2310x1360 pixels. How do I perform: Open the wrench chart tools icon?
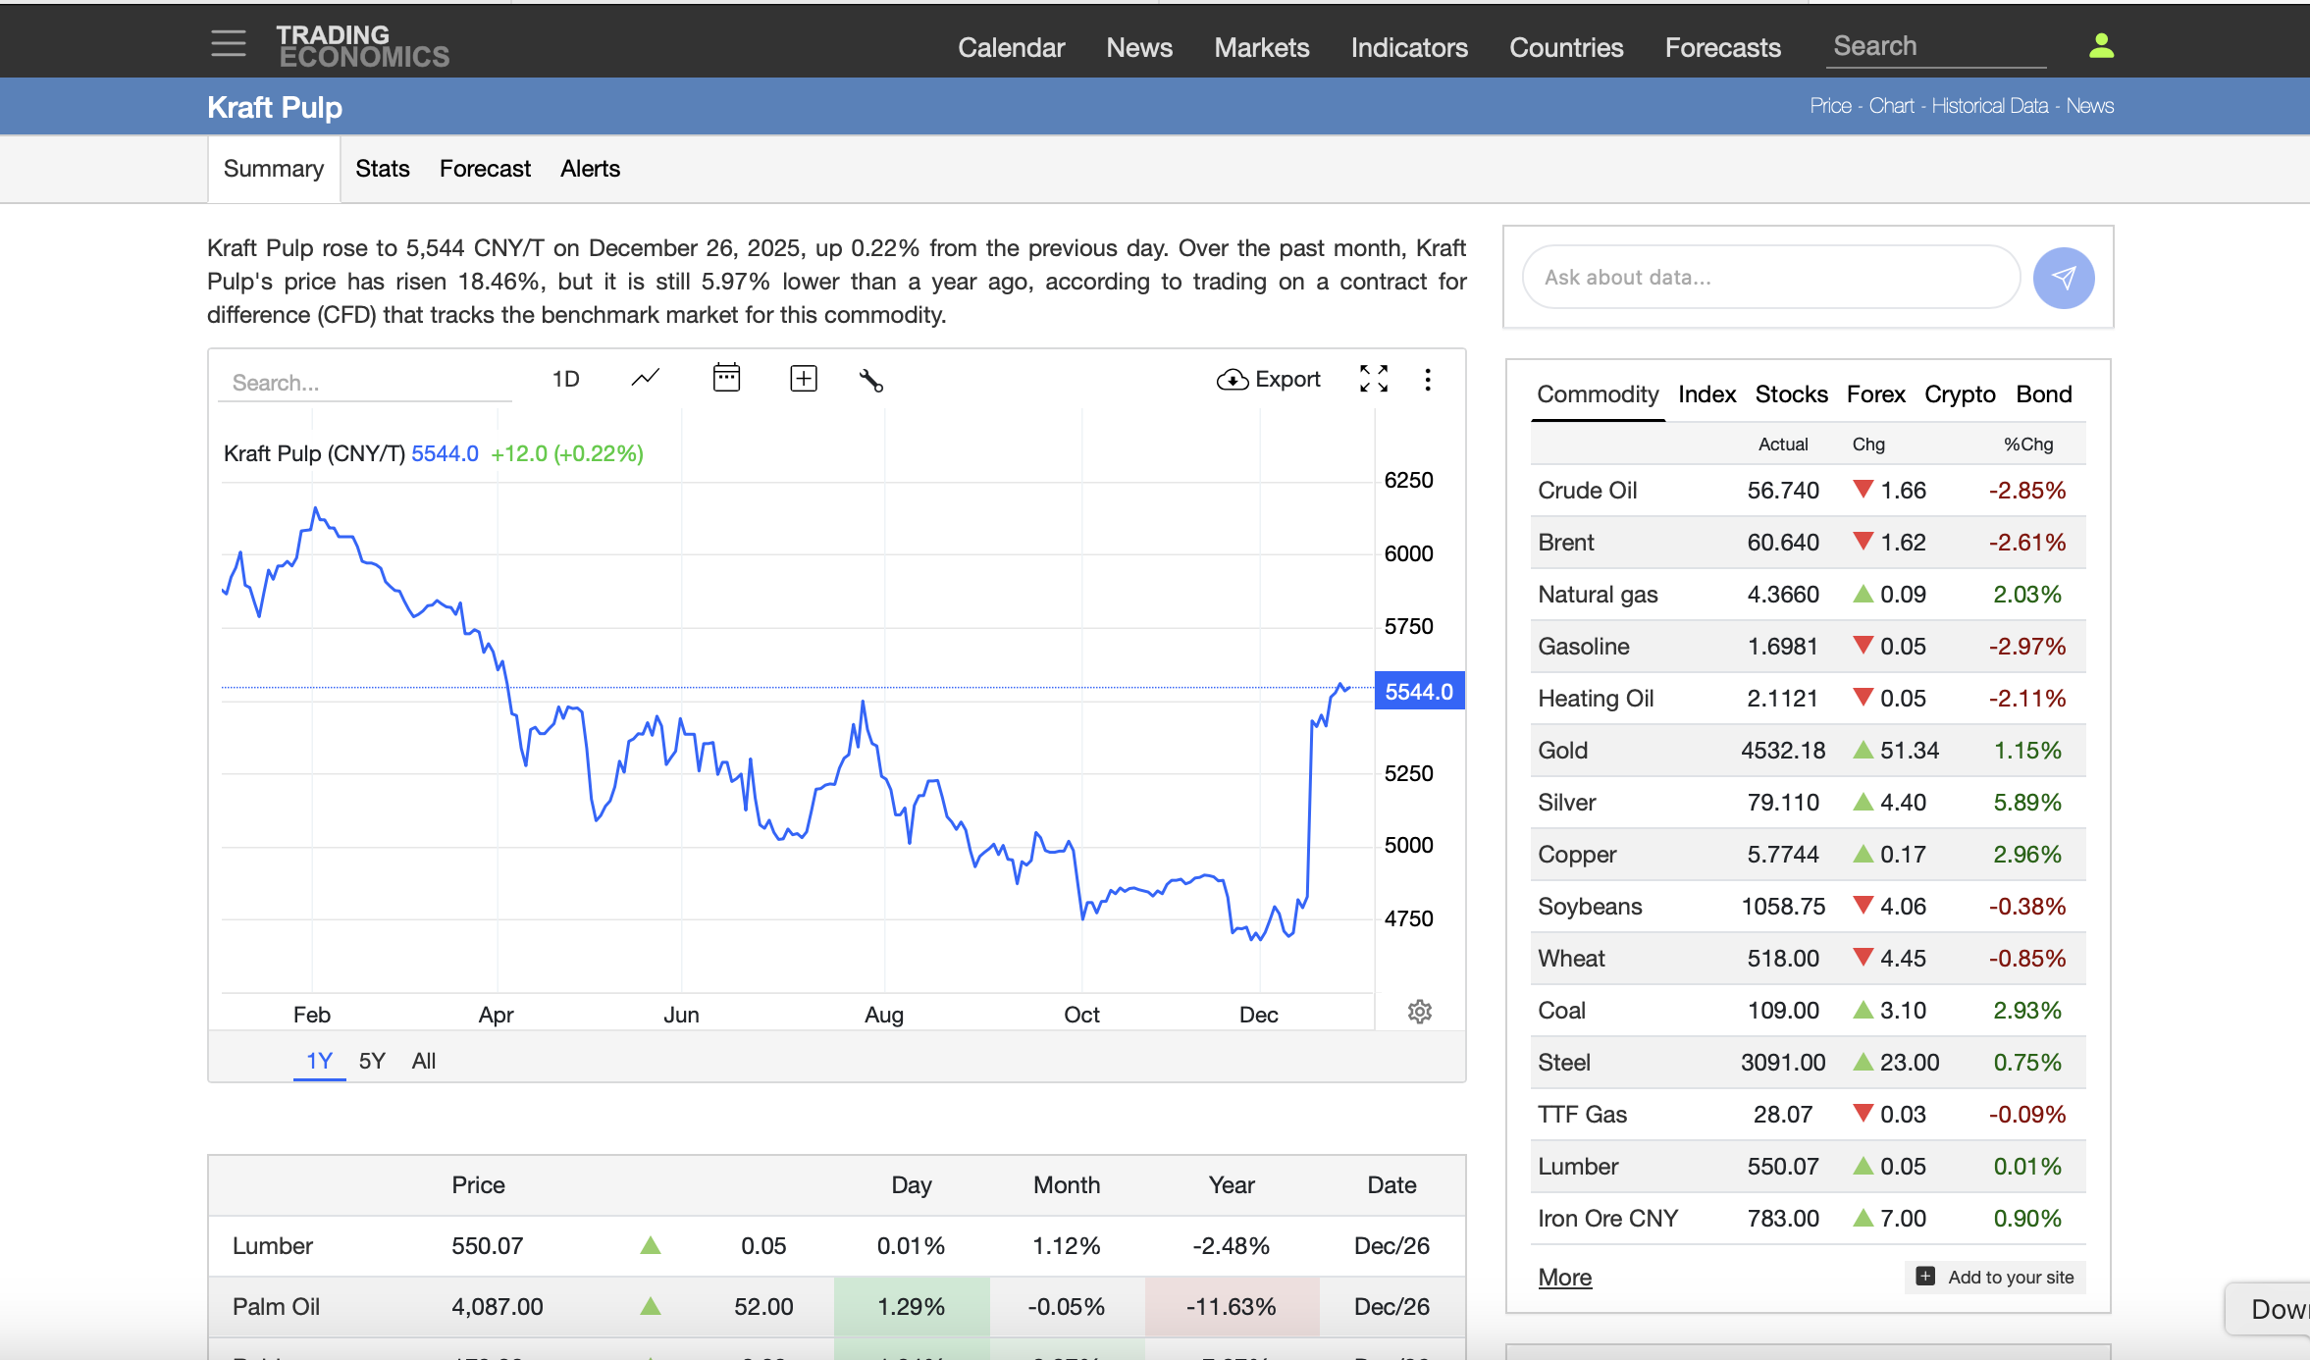pyautogui.click(x=870, y=381)
